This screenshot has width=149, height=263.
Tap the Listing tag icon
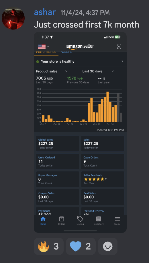80,219
